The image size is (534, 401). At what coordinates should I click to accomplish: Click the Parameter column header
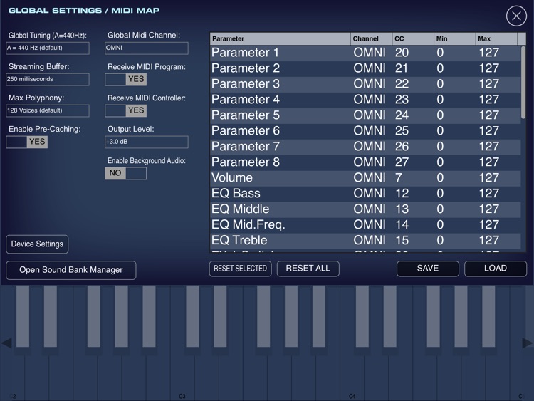[281, 39]
